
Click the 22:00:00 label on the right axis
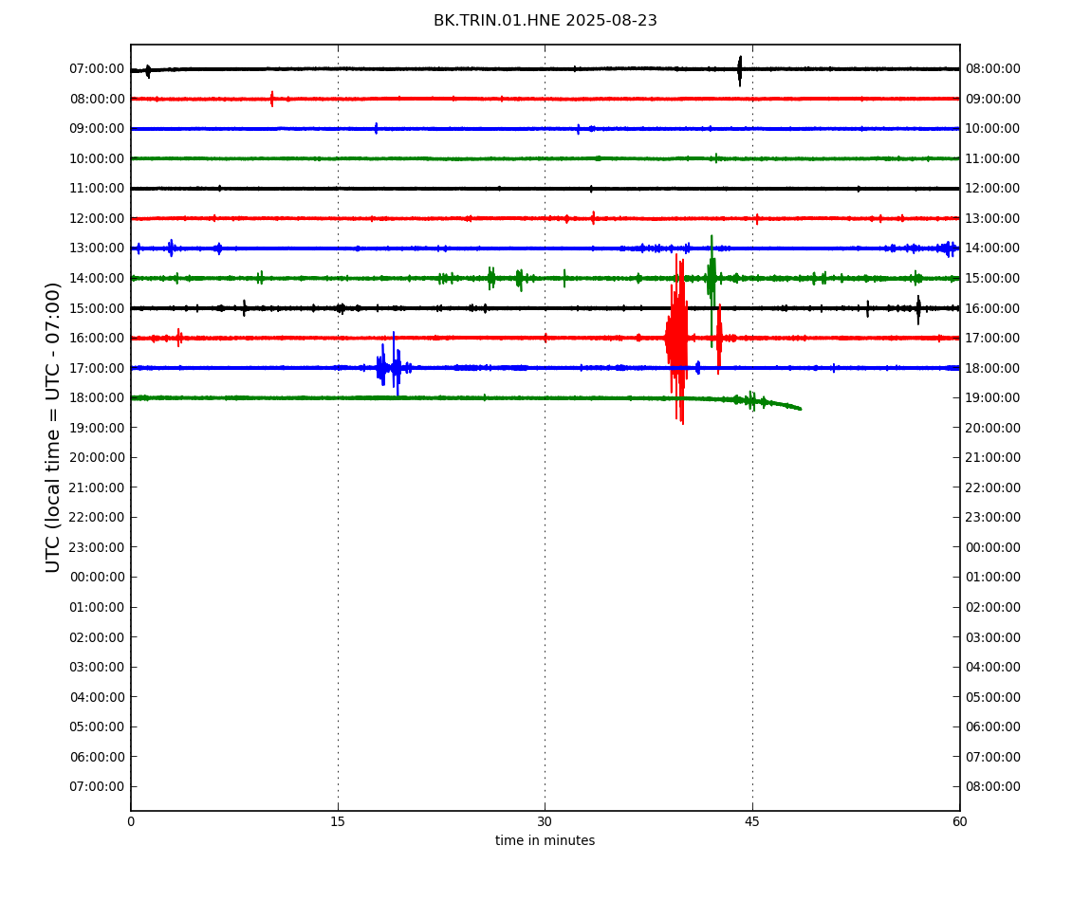[x=993, y=487]
